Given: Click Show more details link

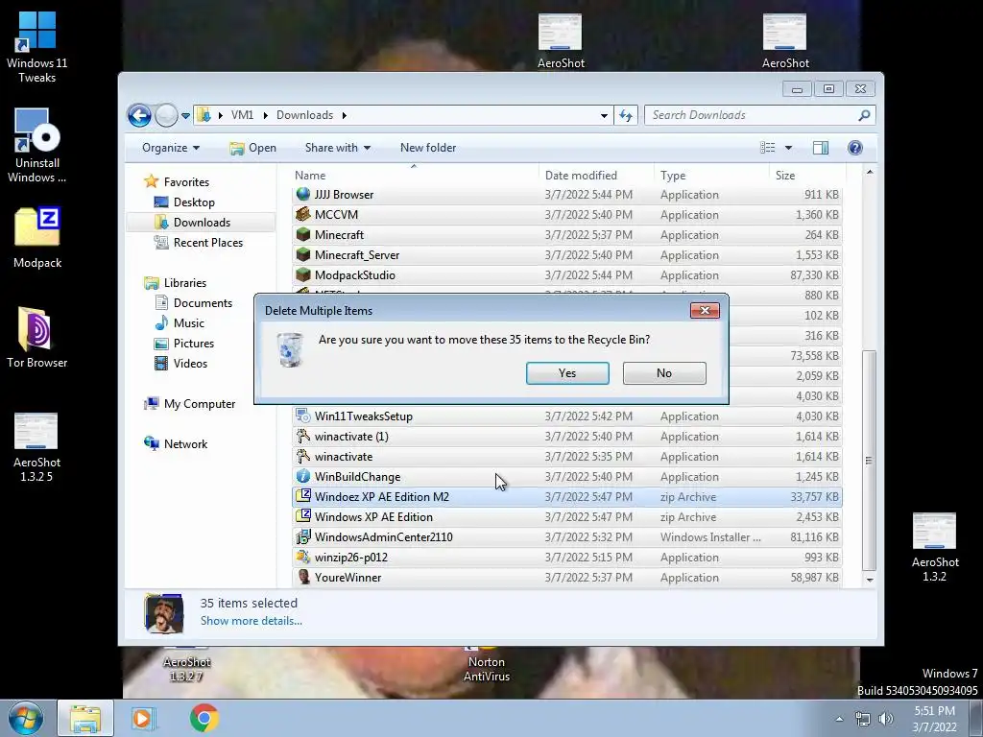Looking at the screenshot, I should (251, 621).
